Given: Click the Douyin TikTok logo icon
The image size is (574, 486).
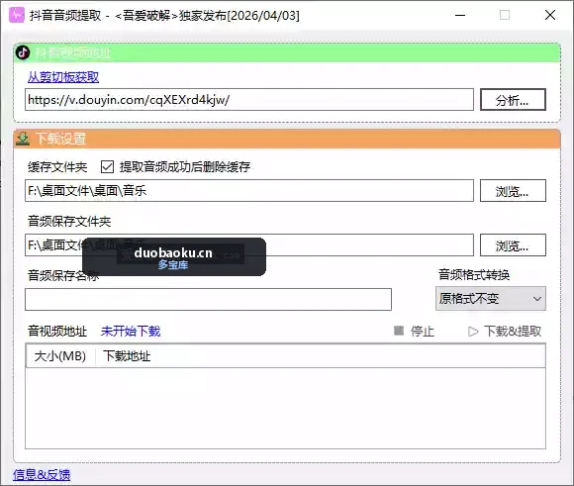Looking at the screenshot, I should (23, 52).
